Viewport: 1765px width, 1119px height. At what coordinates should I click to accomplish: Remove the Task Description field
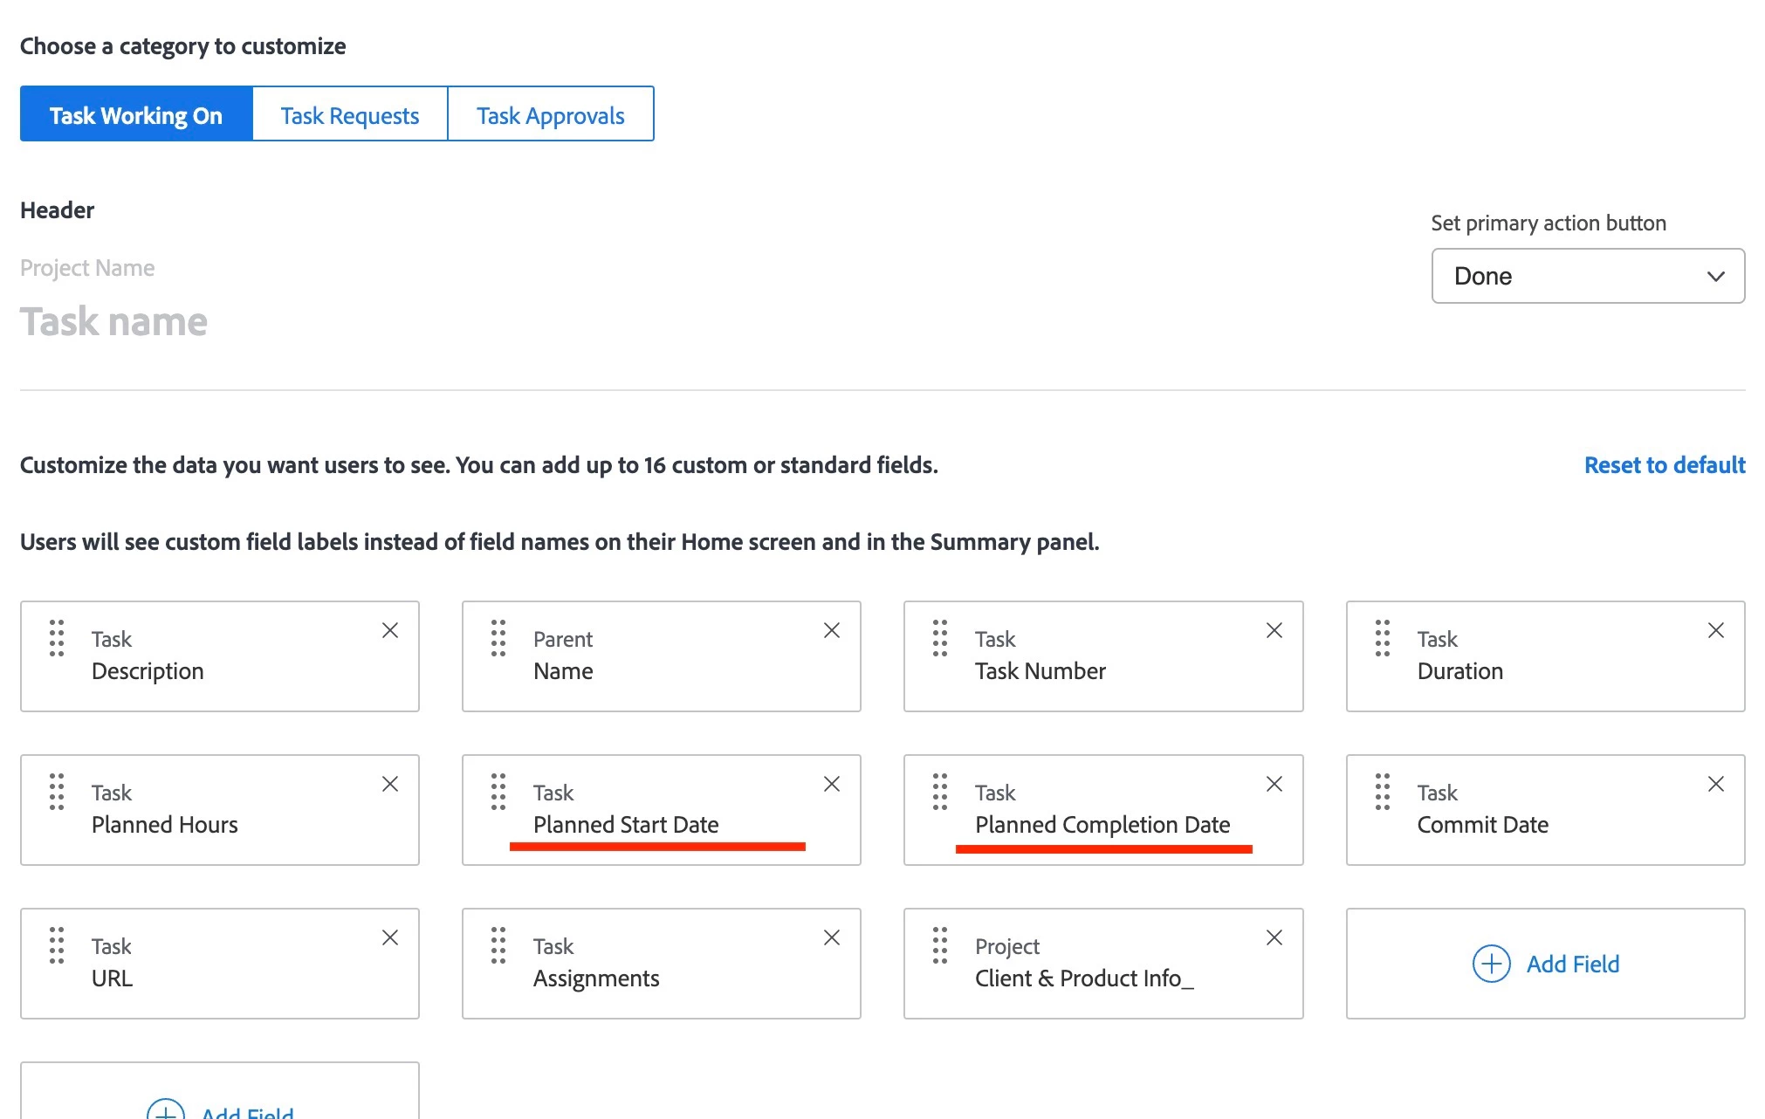[x=390, y=630]
